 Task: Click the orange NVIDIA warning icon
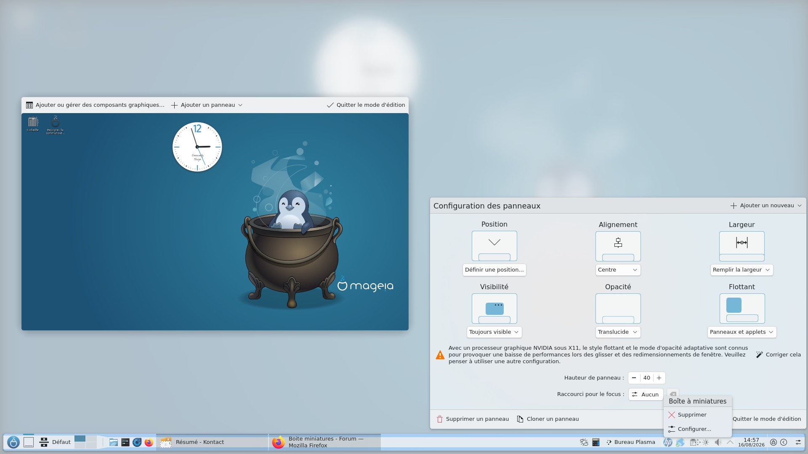coord(440,355)
